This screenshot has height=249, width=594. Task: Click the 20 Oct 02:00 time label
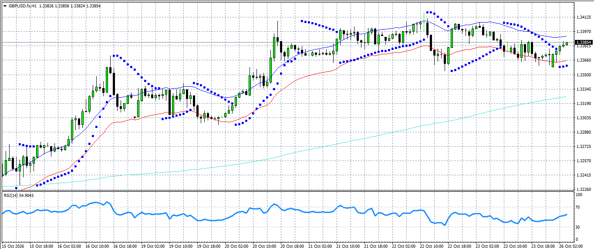(x=237, y=246)
